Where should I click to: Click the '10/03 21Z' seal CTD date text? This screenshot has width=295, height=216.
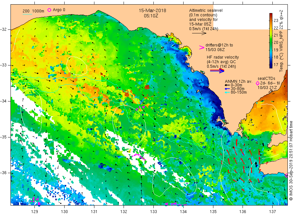tap(267, 88)
